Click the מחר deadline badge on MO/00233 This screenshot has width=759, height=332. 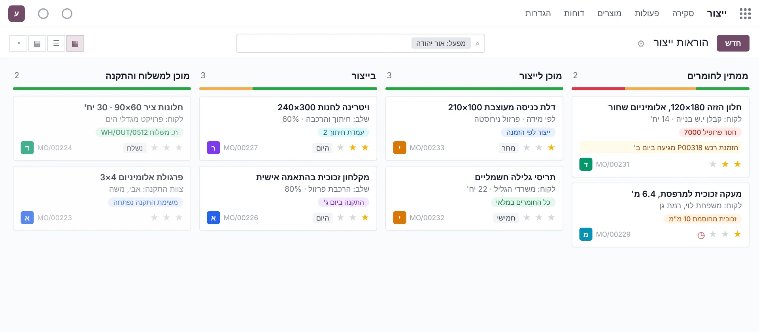click(508, 148)
